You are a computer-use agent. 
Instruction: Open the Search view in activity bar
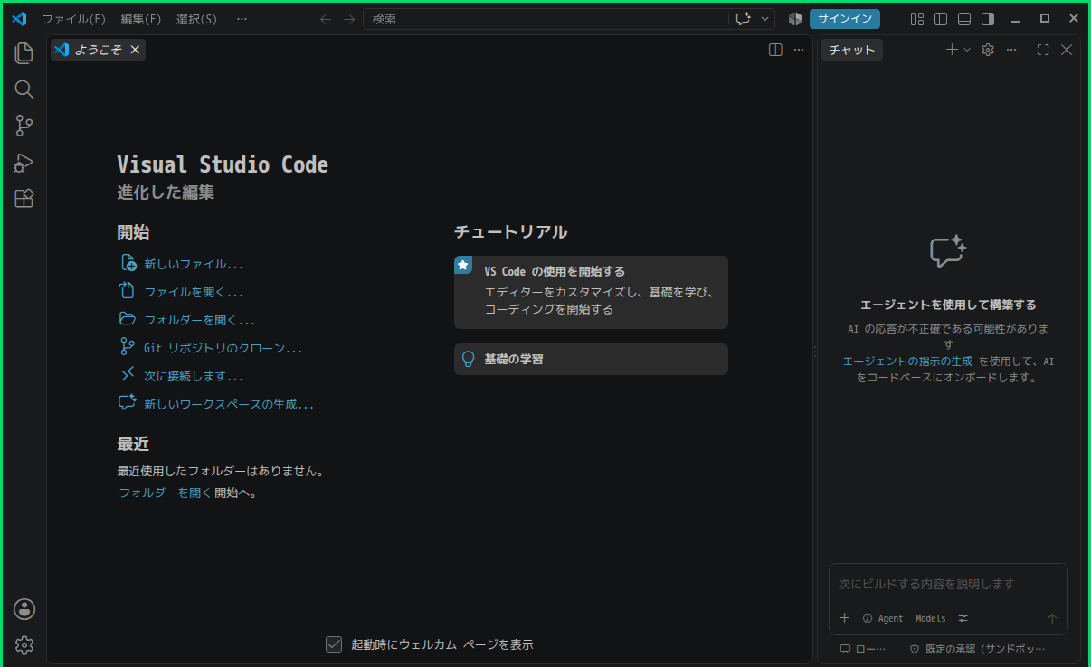point(24,89)
